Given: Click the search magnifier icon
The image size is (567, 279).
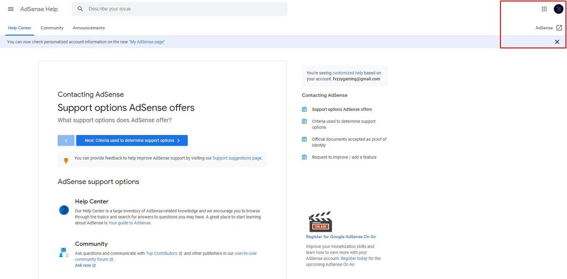Looking at the screenshot, I should [80, 9].
